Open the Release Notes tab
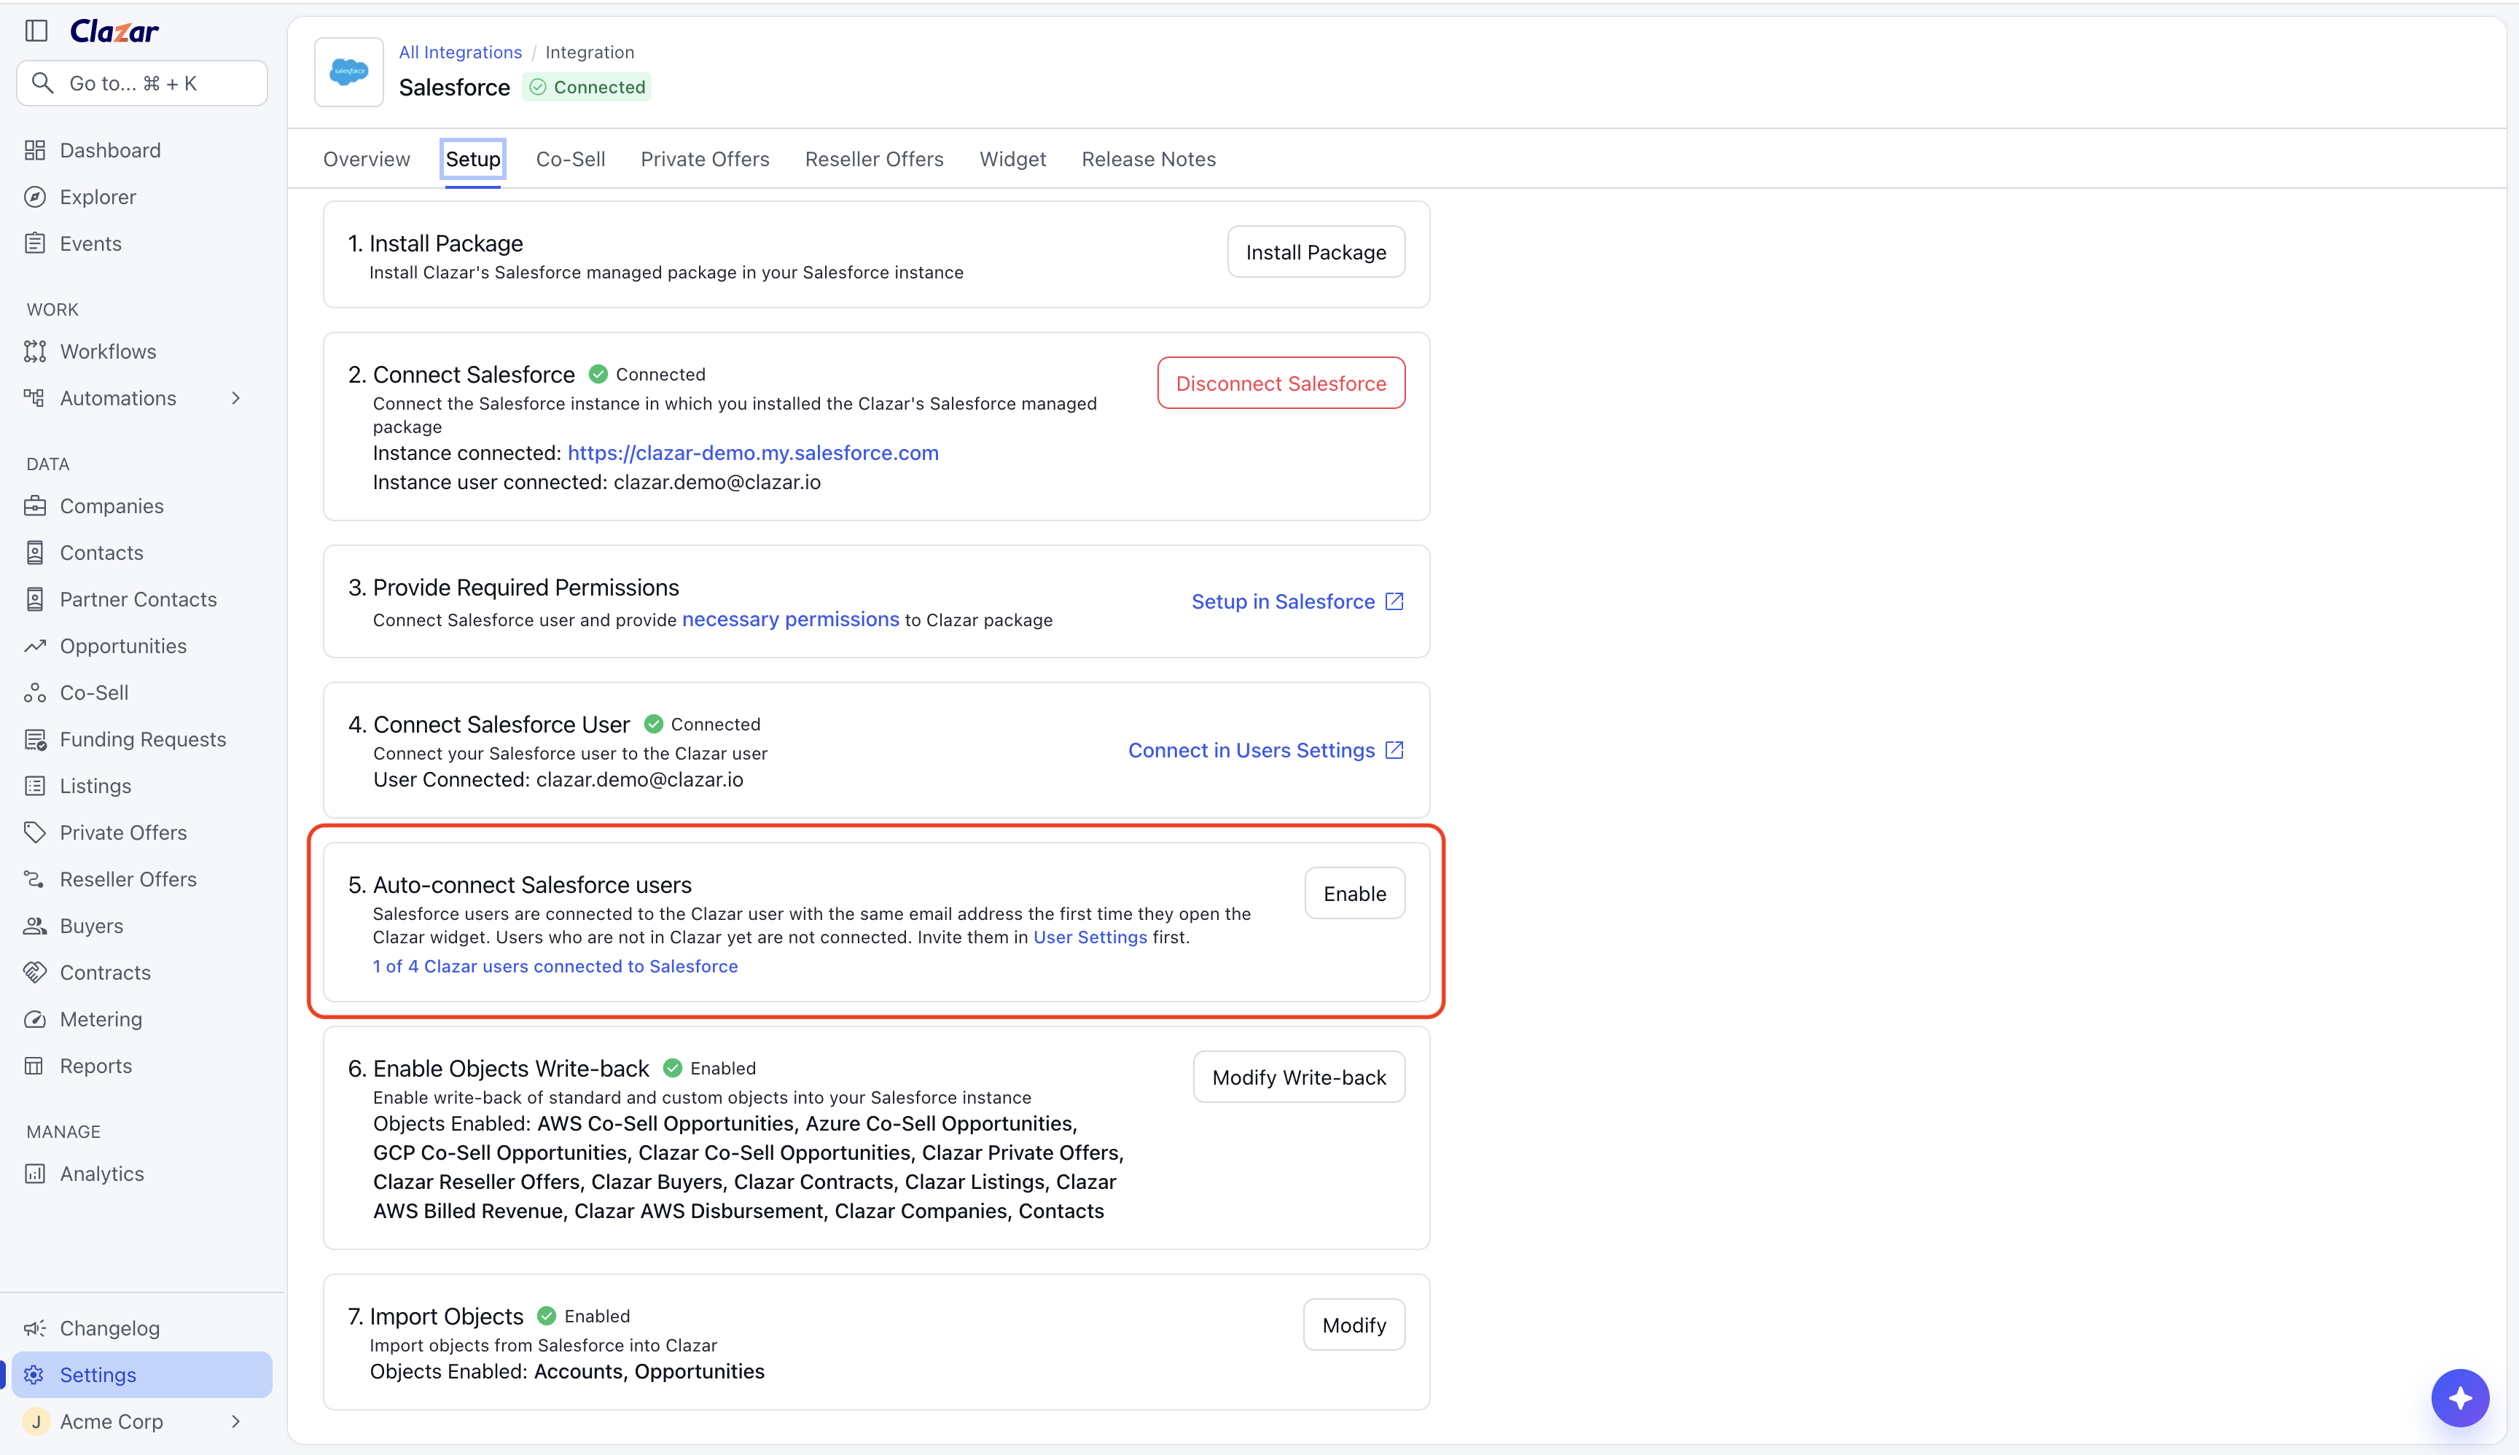The image size is (2519, 1455). (x=1149, y=159)
